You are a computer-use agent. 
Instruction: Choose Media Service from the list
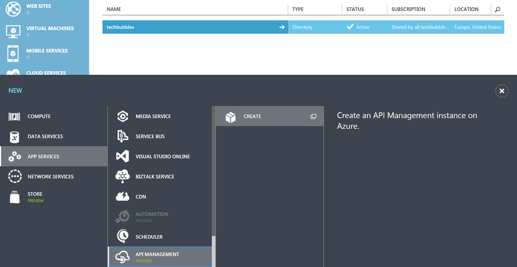click(160, 117)
